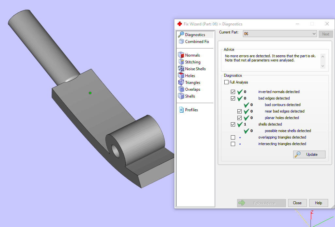Uncheck planar holes detected checkbox

(240, 118)
